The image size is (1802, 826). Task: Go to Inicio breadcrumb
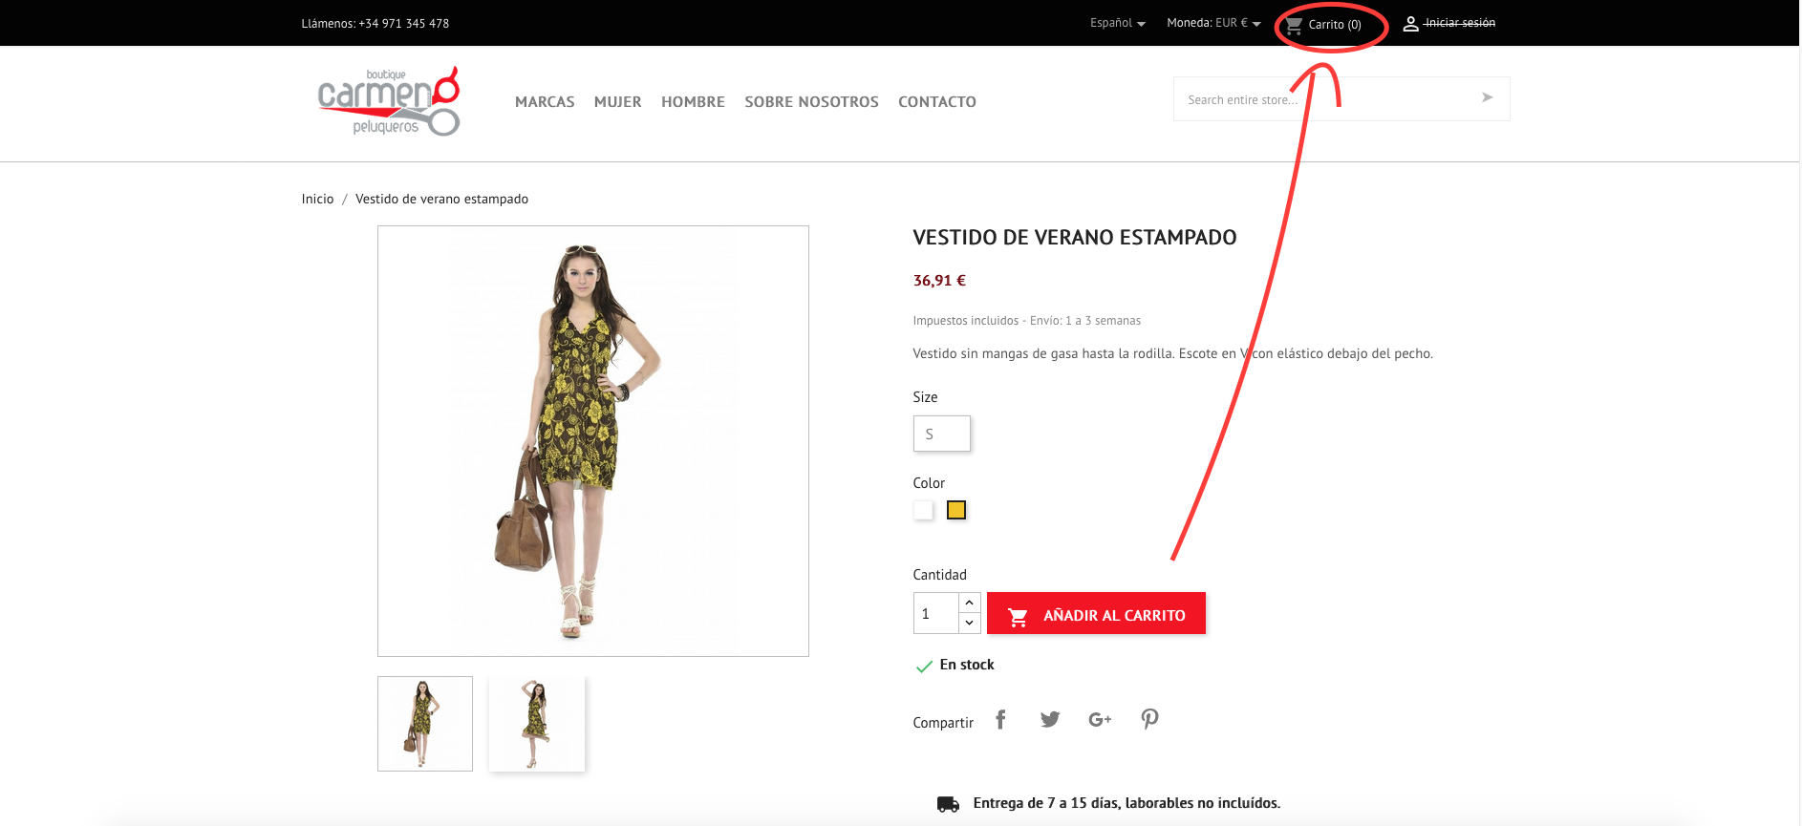[317, 199]
